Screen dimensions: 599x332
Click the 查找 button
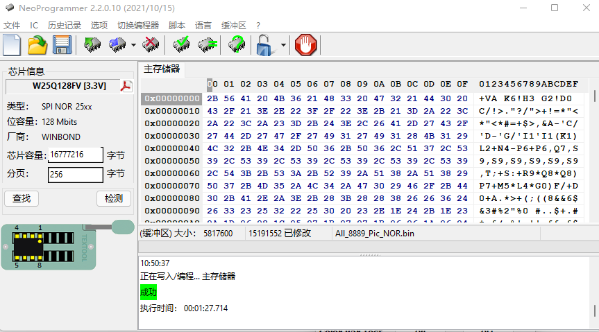22,199
